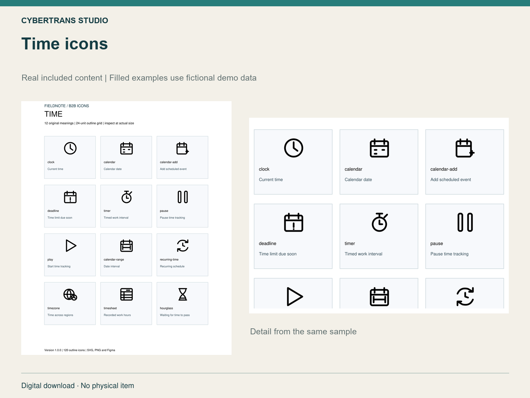Click the large clock icon in the detail view
Image resolution: width=530 pixels, height=398 pixels.
(x=293, y=148)
